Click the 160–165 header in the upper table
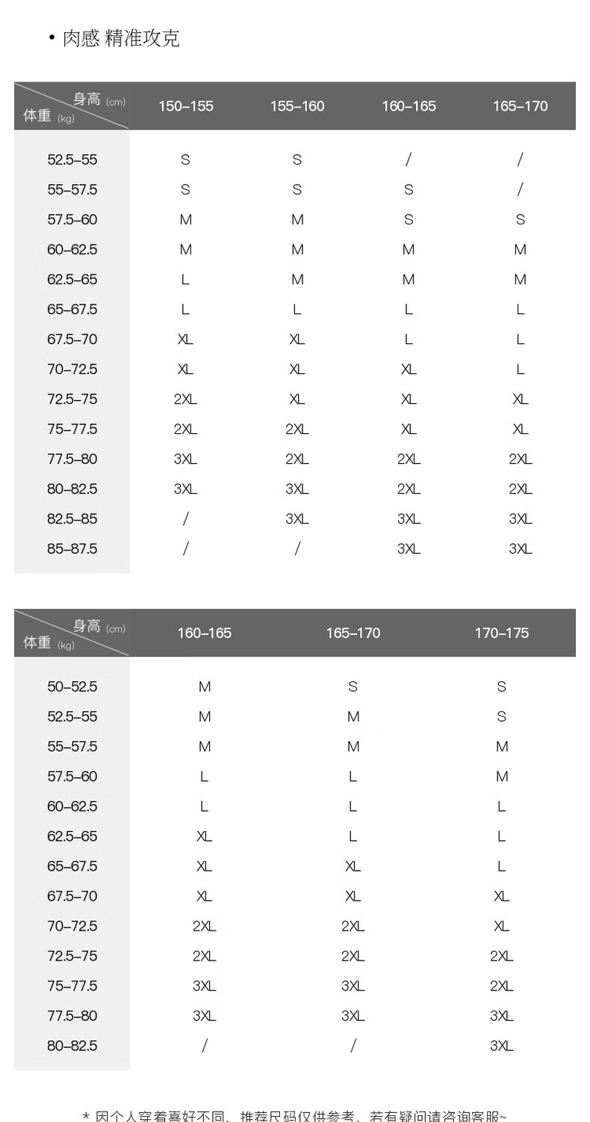The height and width of the screenshot is (1122, 590). 409,106
